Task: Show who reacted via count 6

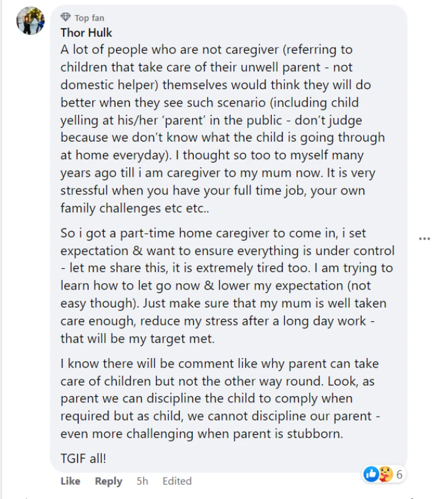Action: pyautogui.click(x=399, y=475)
